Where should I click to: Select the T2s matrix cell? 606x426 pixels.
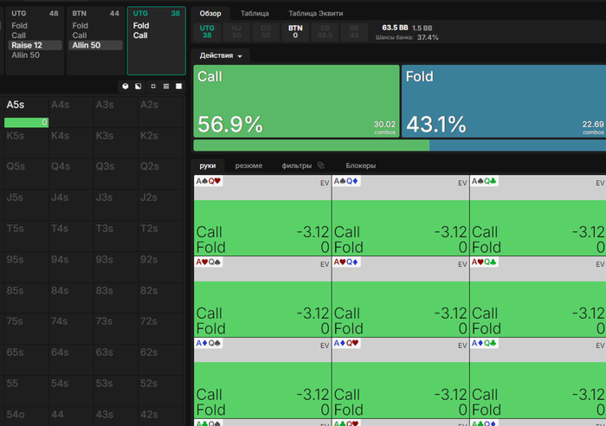point(160,236)
